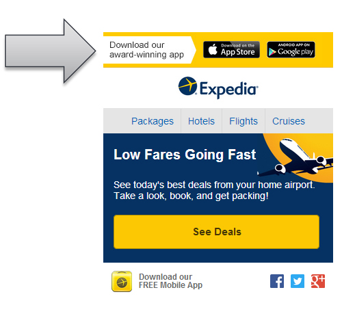Viewport: 342px width, 316px height.
Task: Click the yellow See Deals button
Action: (216, 232)
